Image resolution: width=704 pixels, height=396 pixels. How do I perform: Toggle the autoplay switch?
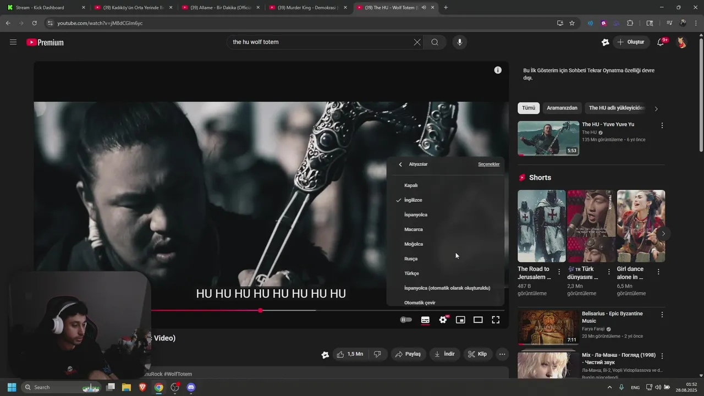[406, 320]
